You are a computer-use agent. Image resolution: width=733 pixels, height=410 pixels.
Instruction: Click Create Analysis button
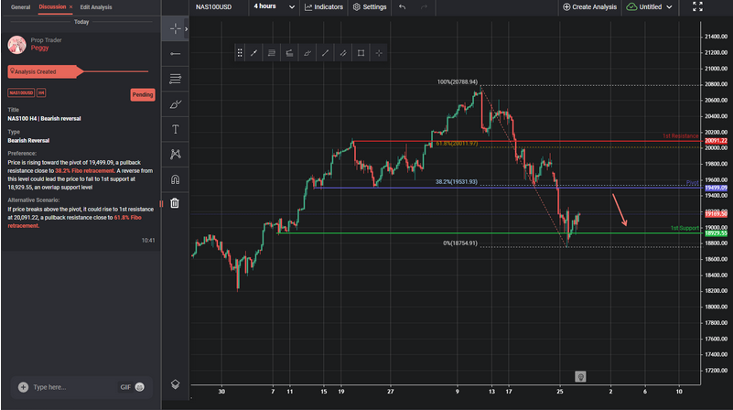(589, 7)
